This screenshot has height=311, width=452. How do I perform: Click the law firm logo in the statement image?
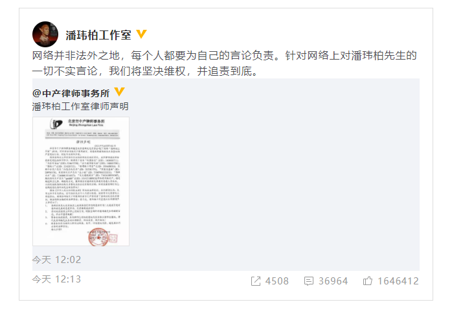click(56, 124)
